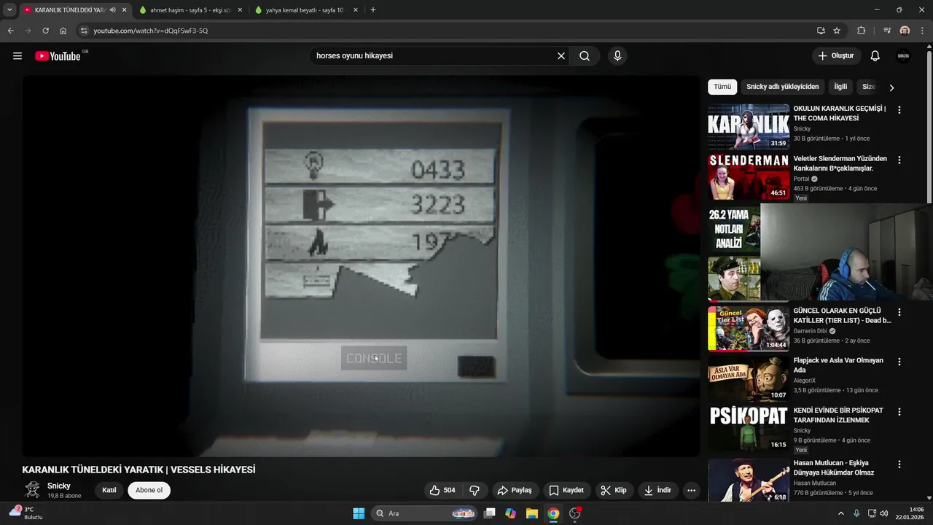Open taskbar volume control
This screenshot has width=933, height=525.
click(884, 513)
